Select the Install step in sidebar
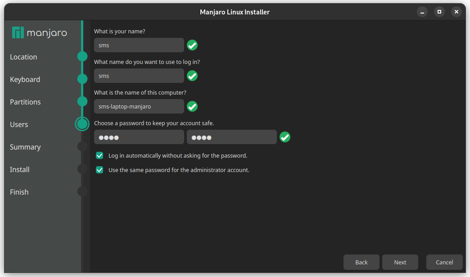470x277 pixels. pyautogui.click(x=19, y=169)
